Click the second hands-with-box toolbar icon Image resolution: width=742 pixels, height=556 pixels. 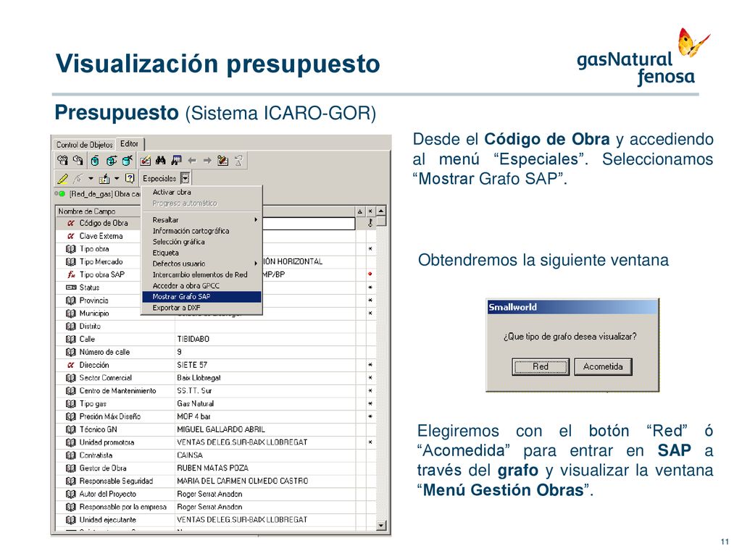pyautogui.click(x=78, y=161)
